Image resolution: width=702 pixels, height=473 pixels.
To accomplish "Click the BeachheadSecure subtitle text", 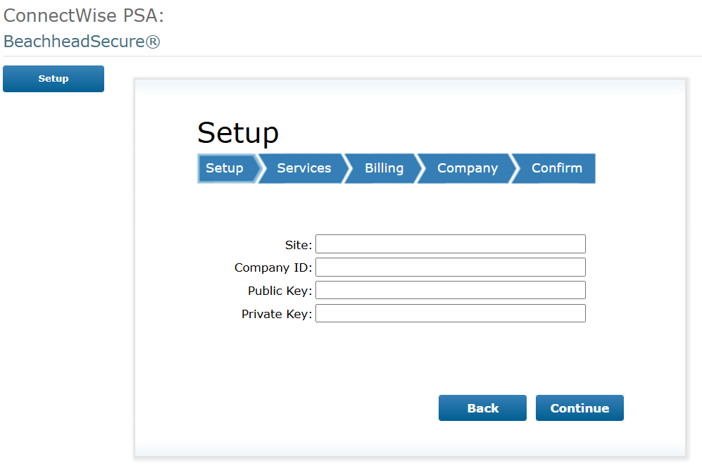I will (x=75, y=41).
